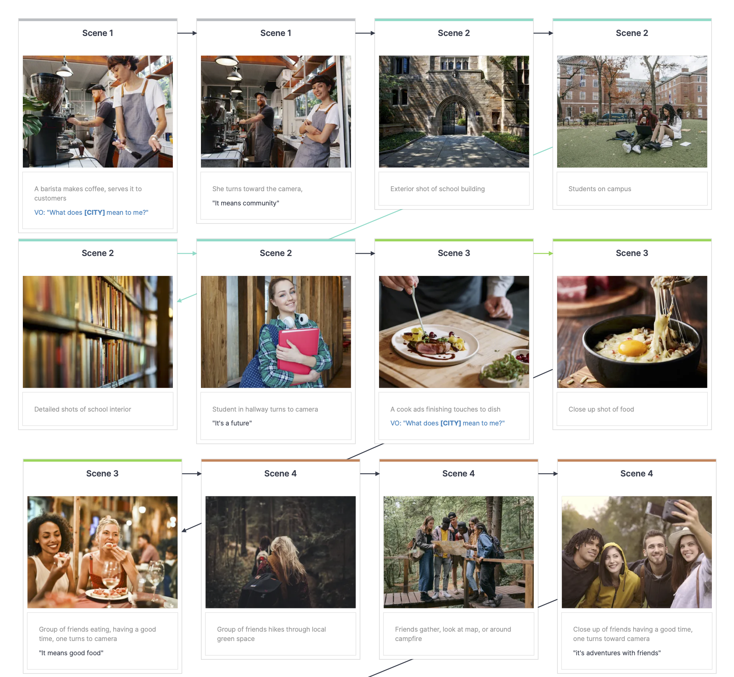
Task: Edit the "Exterior shot of school building" description
Action: [437, 189]
